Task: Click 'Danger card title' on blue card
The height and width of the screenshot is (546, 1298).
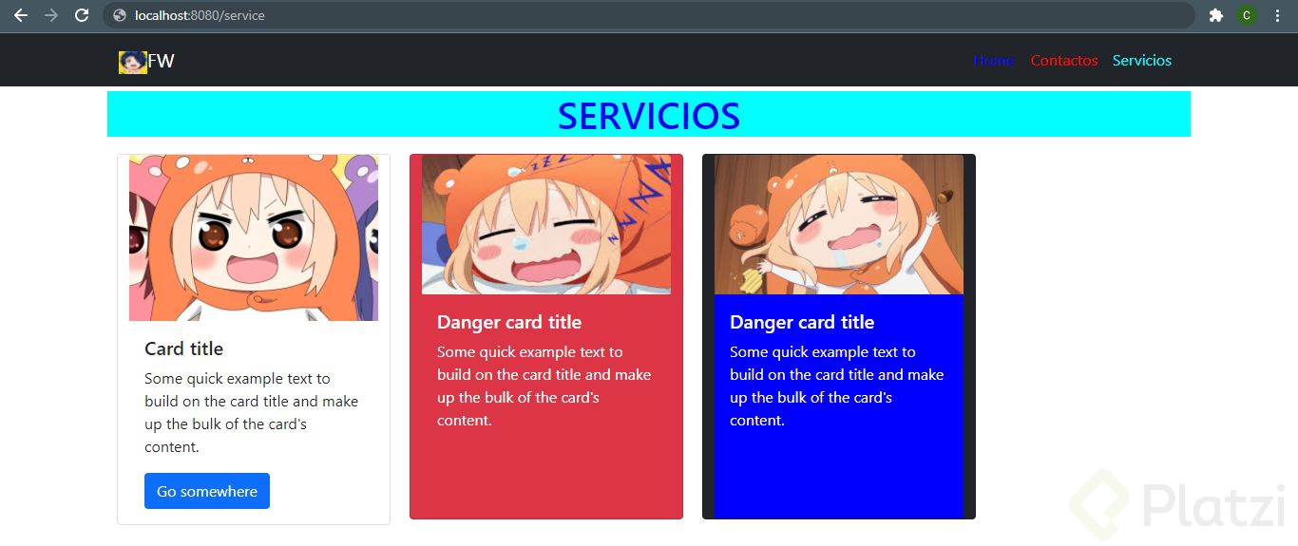Action: click(x=802, y=322)
